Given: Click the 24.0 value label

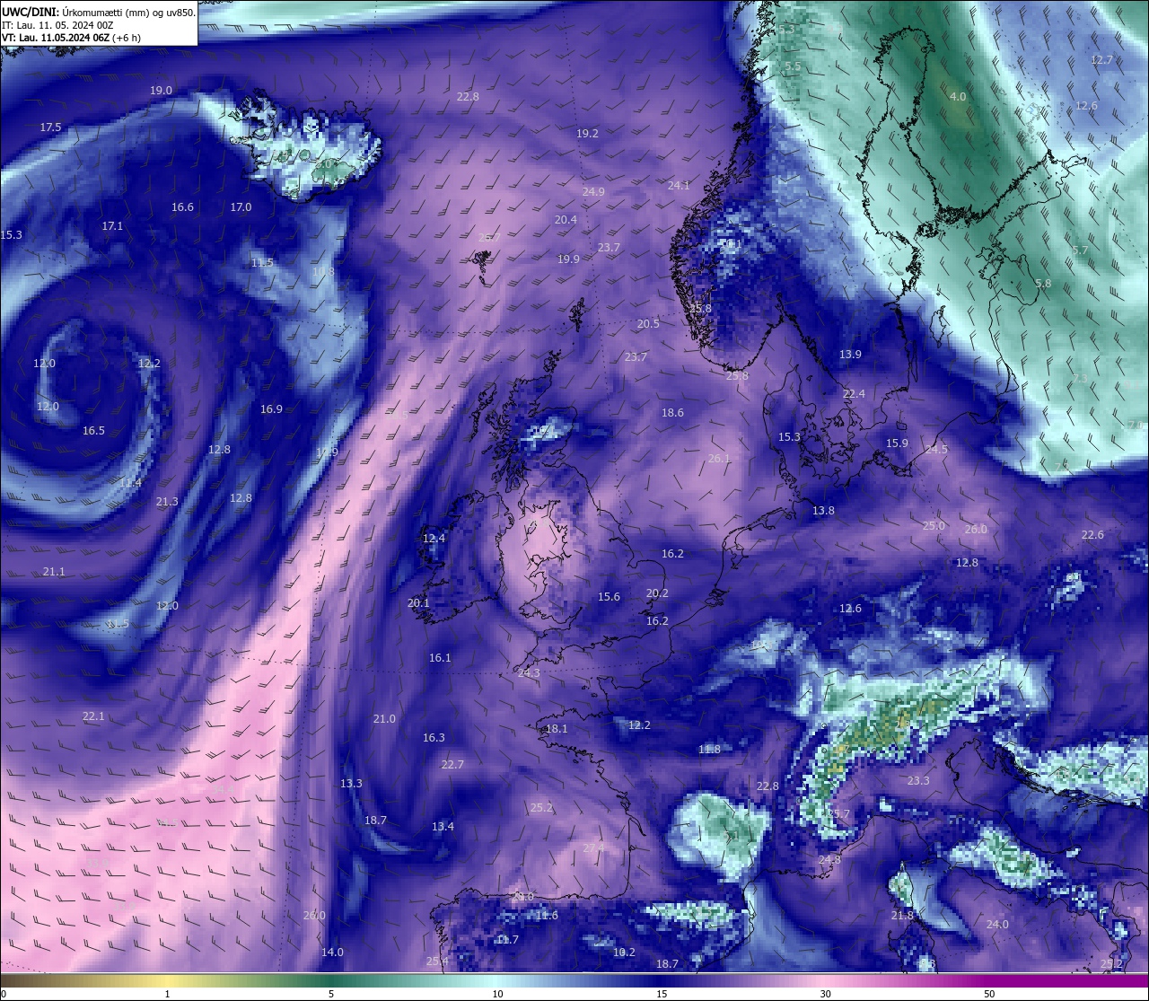Looking at the screenshot, I should pyautogui.click(x=997, y=925).
